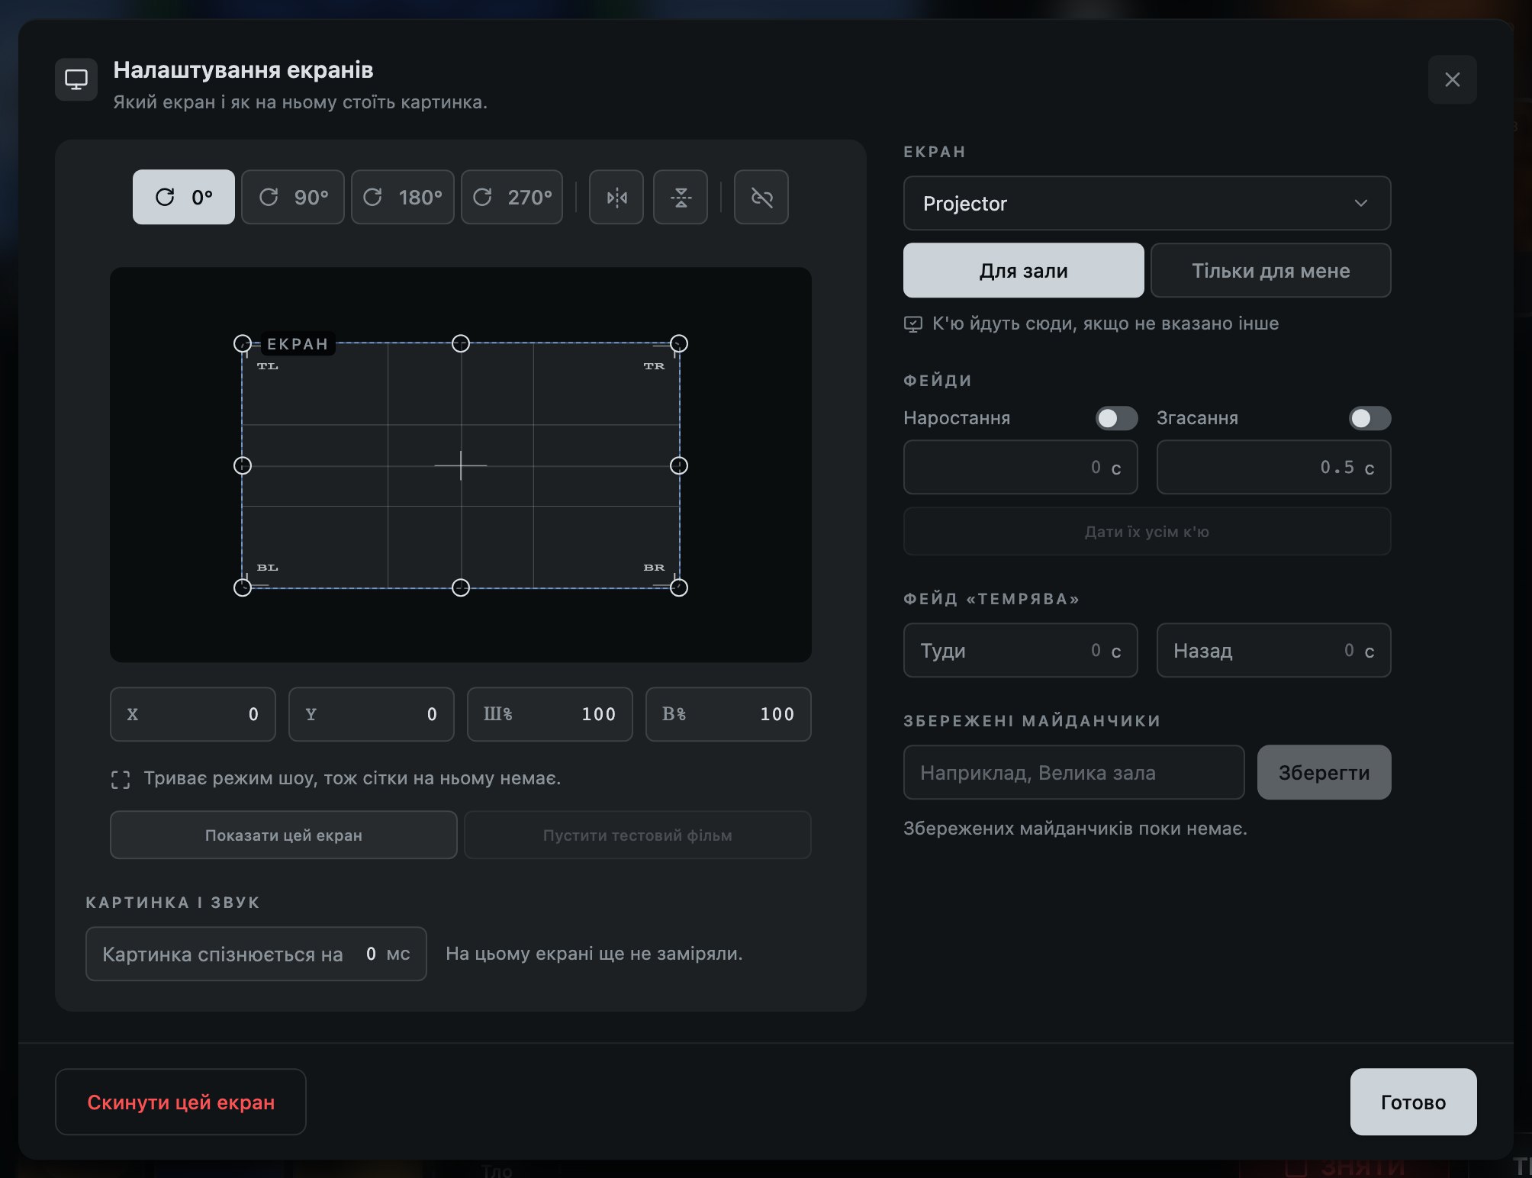Close the screen settings dialog
The width and height of the screenshot is (1532, 1178).
(1453, 79)
